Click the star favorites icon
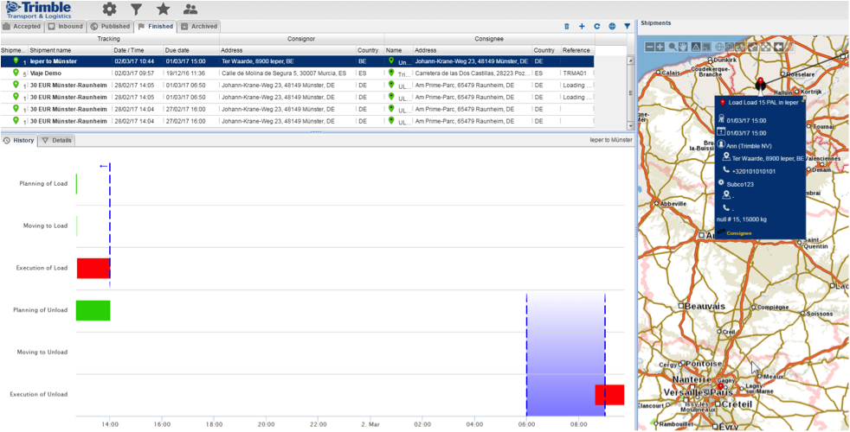The image size is (850, 432). (163, 10)
